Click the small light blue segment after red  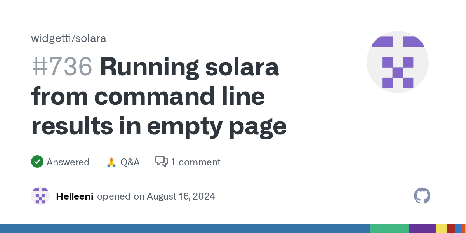[457, 228]
